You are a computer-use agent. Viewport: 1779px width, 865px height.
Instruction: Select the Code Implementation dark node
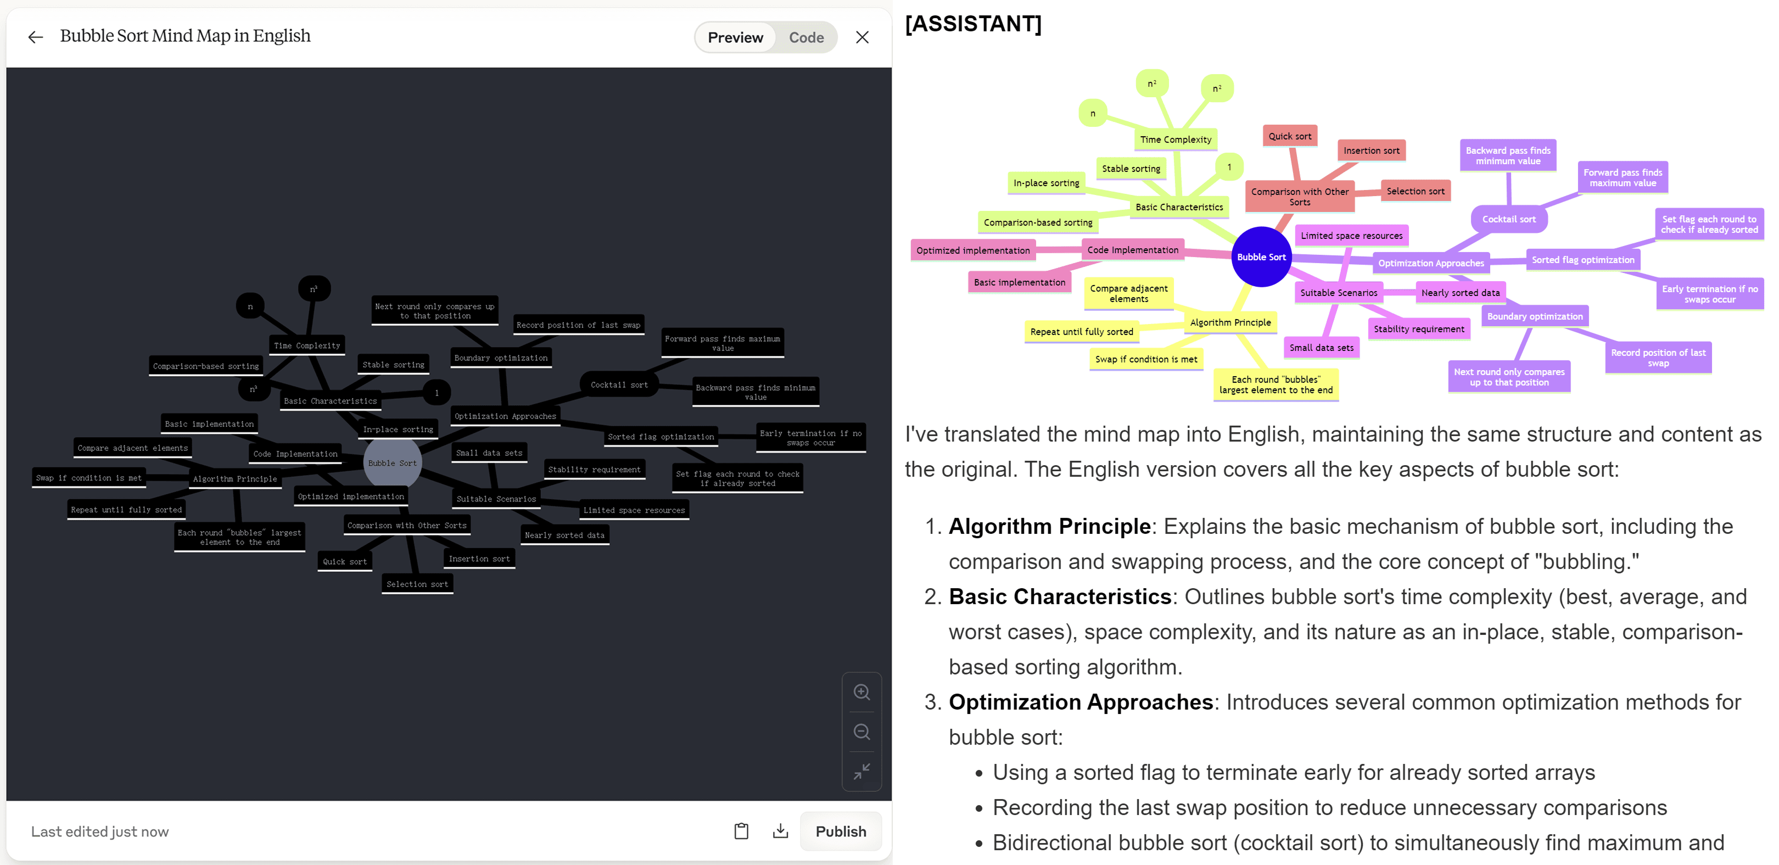click(295, 454)
